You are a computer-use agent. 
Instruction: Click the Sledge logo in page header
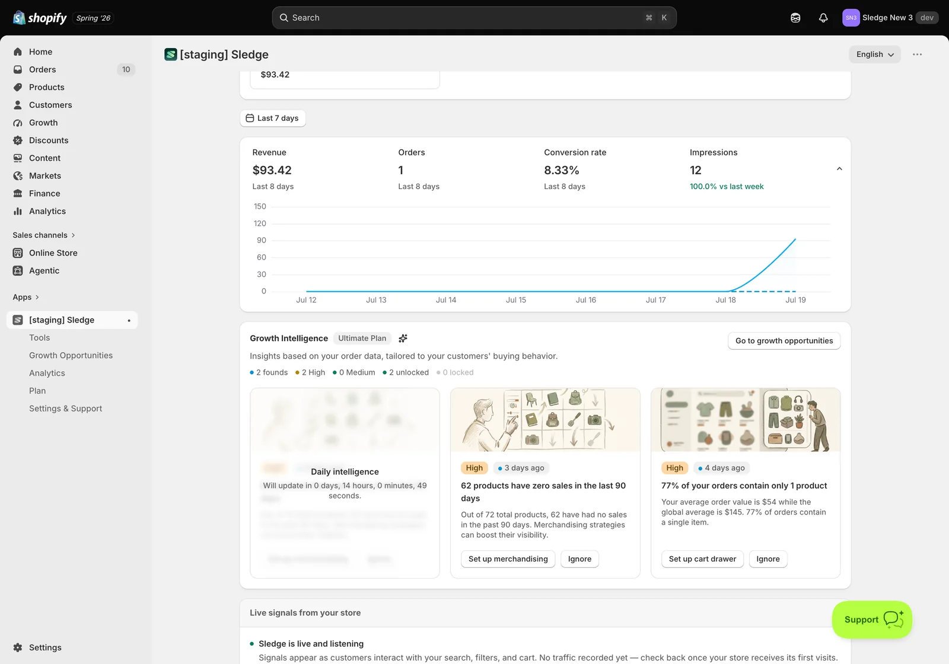171,55
